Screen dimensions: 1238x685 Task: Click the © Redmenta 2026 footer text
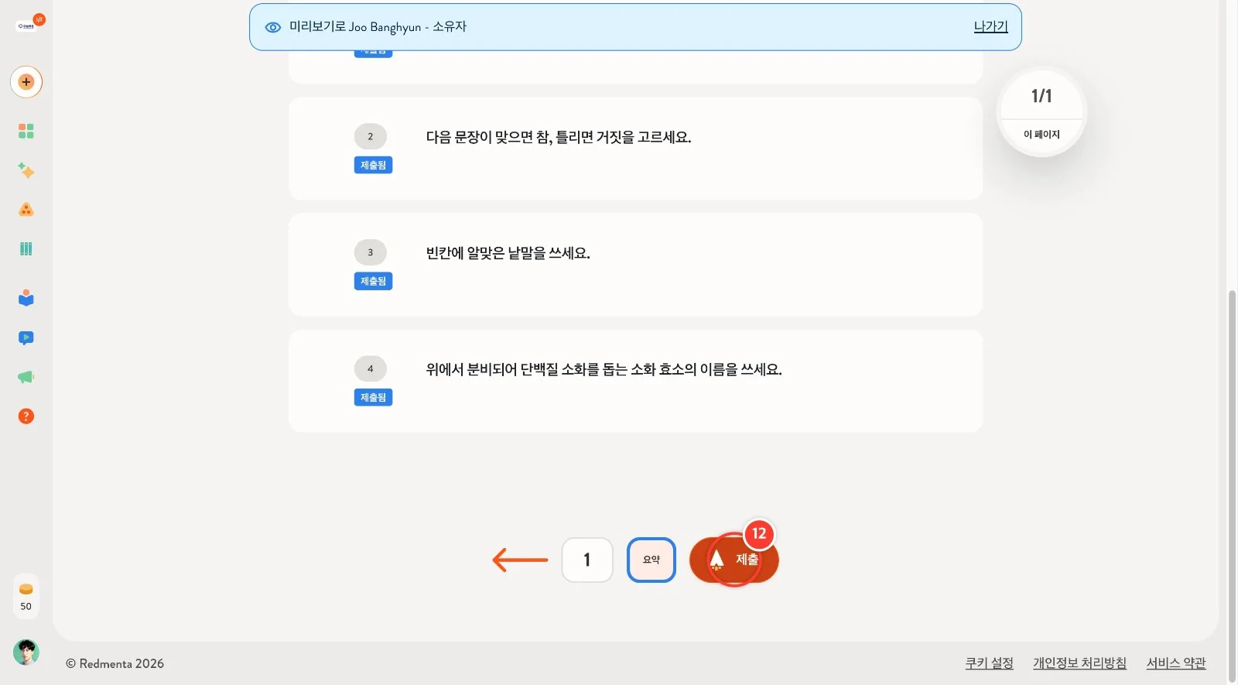(x=115, y=663)
